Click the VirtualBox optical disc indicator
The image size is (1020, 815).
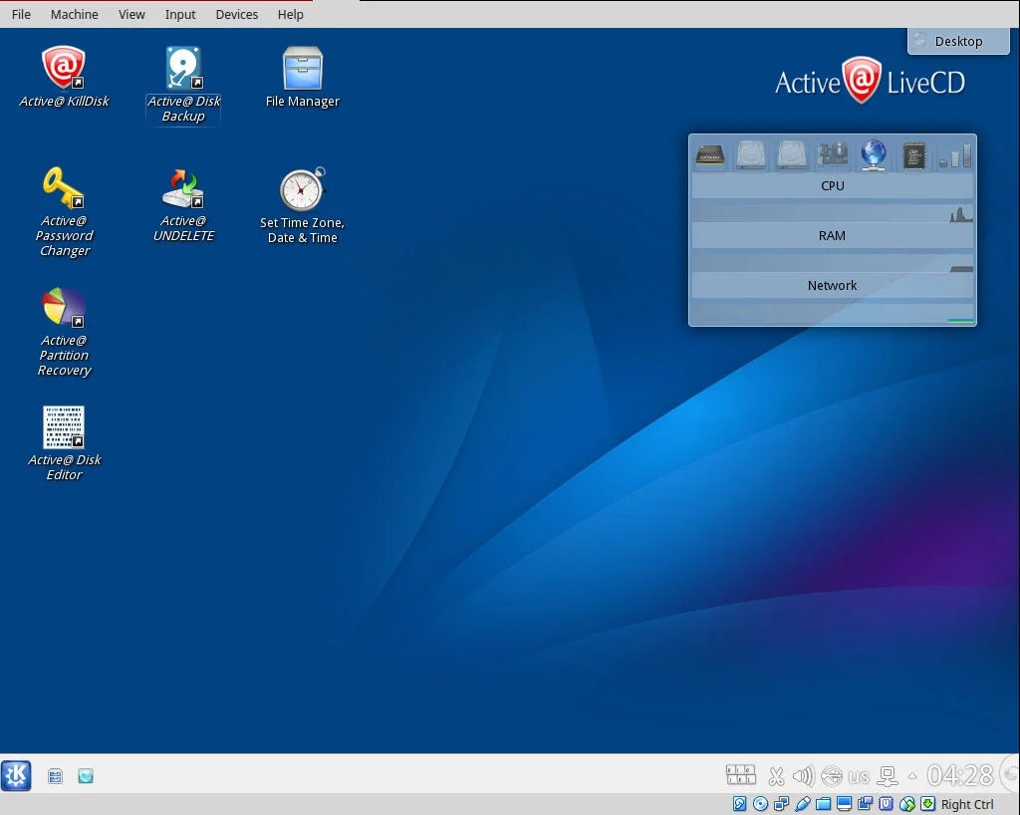[x=760, y=804]
